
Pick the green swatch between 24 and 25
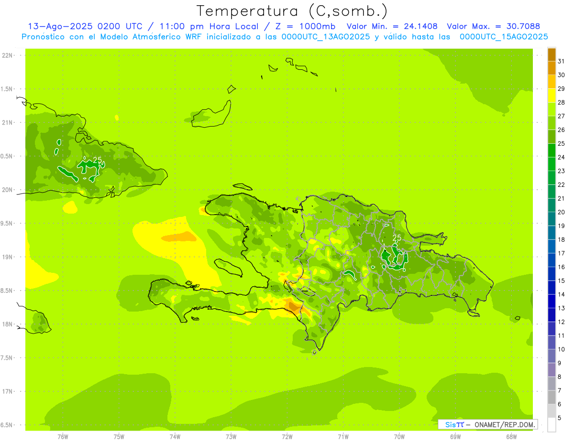(x=552, y=151)
